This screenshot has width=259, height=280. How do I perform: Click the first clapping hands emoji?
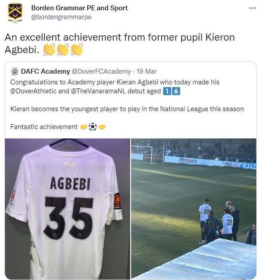pos(49,50)
